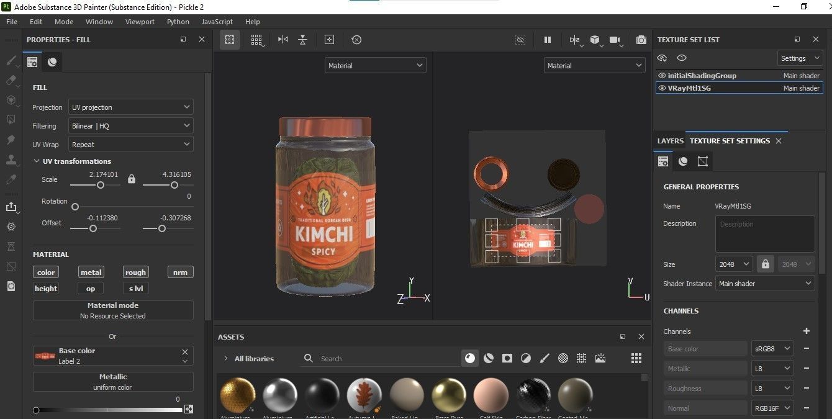
Task: Toggle horizontal symmetry mirror icon
Action: point(283,40)
